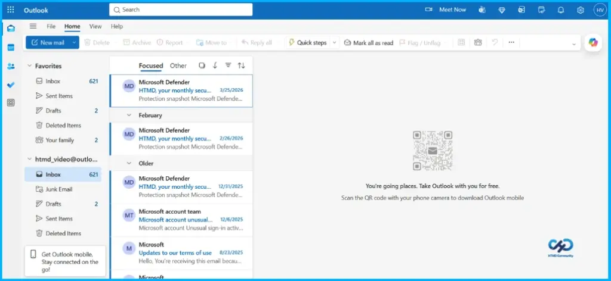Open the Sort up-down arrows icon

[x=242, y=65]
